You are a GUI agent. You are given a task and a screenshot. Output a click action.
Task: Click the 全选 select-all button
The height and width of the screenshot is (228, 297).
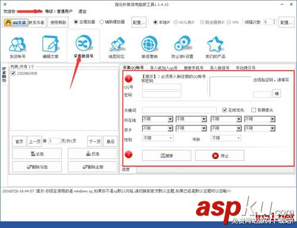click(37, 154)
